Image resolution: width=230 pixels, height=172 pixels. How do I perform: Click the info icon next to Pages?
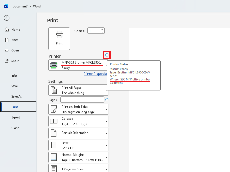(107, 100)
